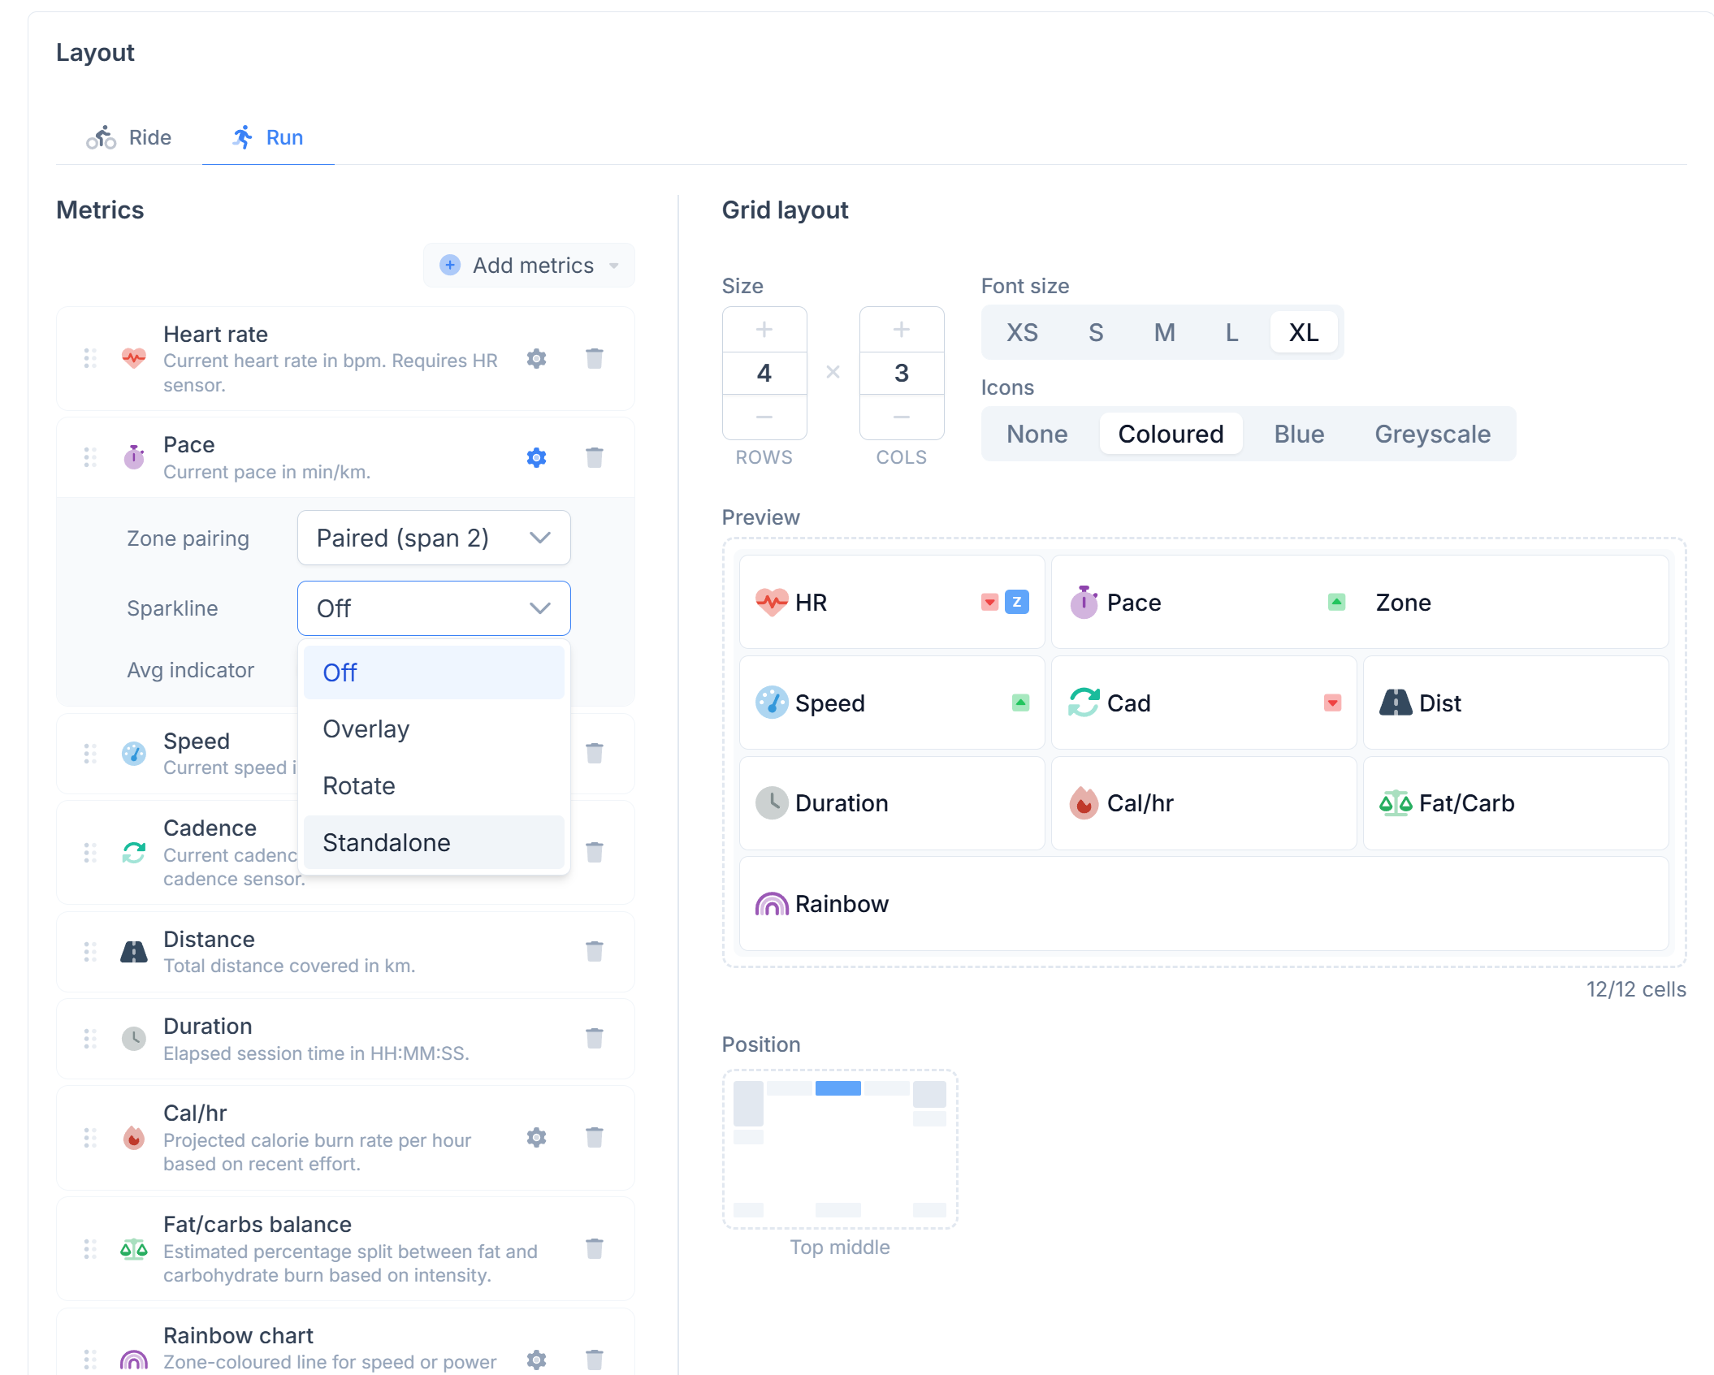This screenshot has width=1714, height=1375.
Task: Click green up indicator in Speed preview cell
Action: 1021,703
